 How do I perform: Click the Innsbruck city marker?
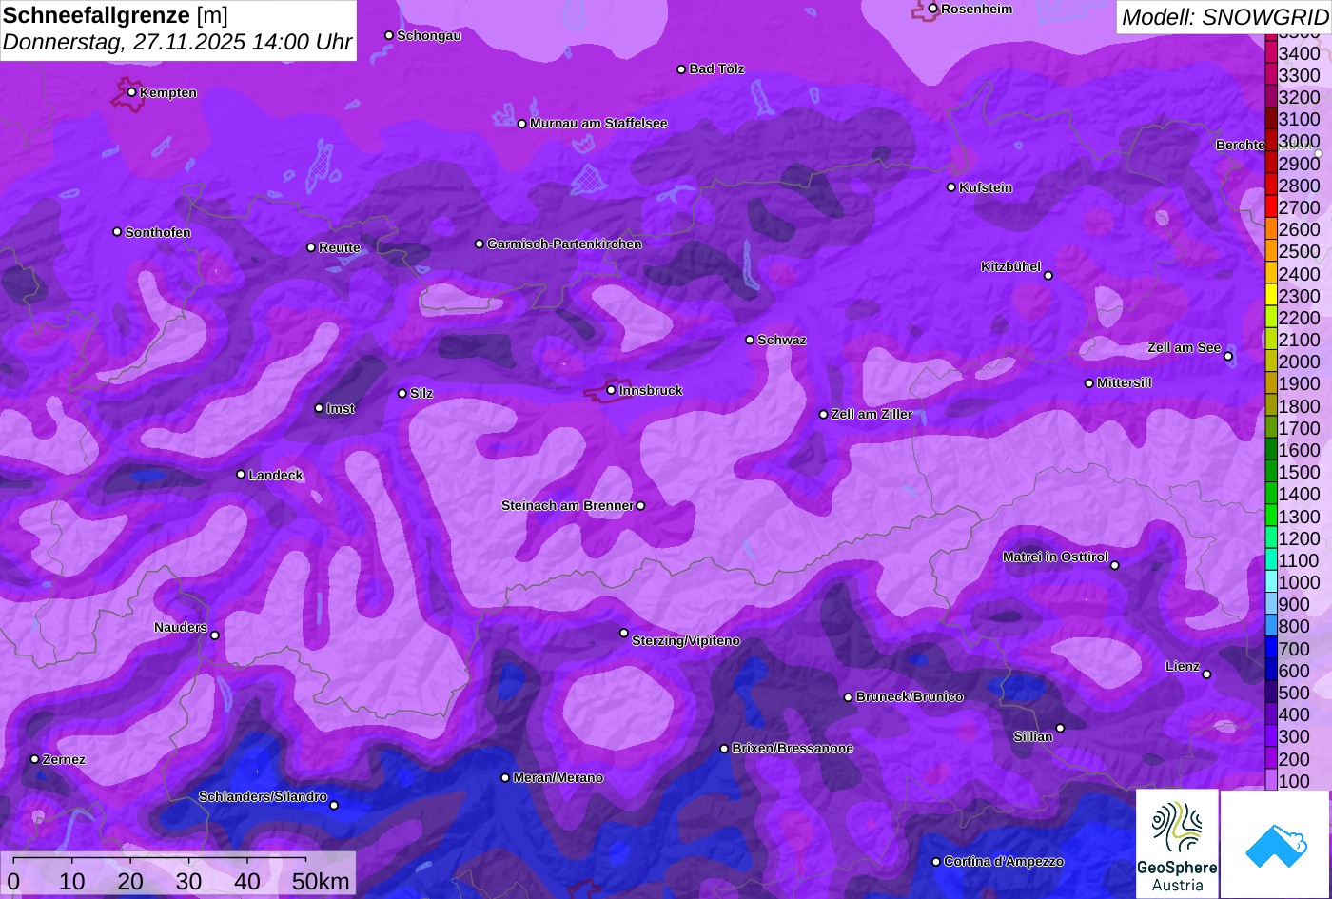611,390
